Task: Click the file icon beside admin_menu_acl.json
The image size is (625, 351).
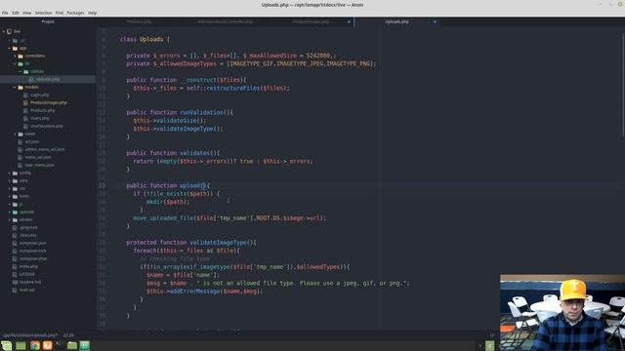Action: [21, 149]
